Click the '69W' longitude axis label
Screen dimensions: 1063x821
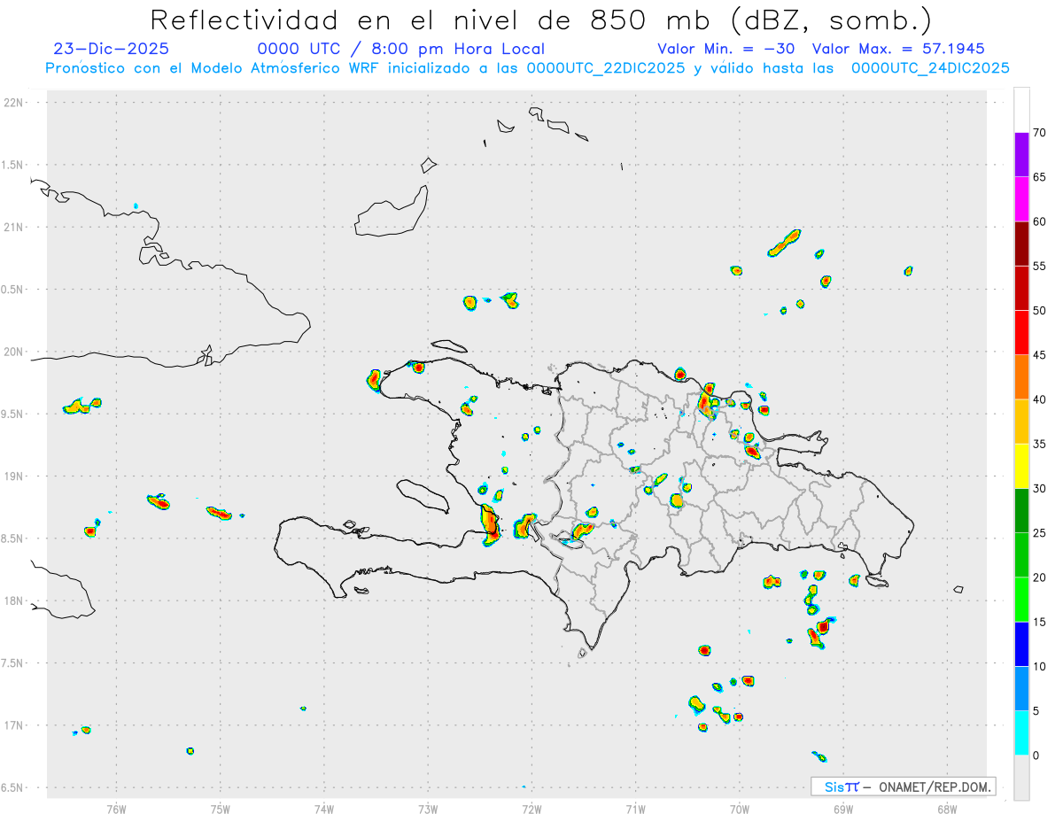coord(843,809)
